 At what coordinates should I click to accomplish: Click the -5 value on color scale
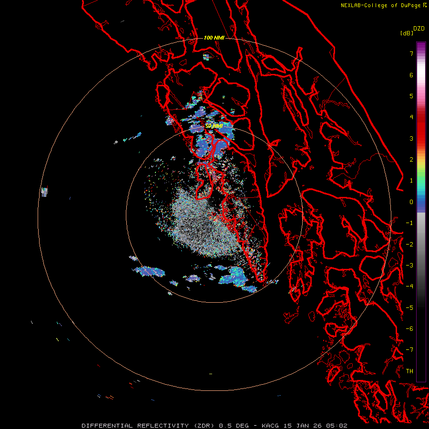(409, 308)
